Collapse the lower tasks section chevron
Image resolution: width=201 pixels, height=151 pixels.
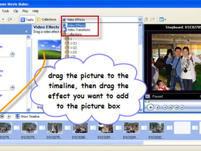point(12,87)
